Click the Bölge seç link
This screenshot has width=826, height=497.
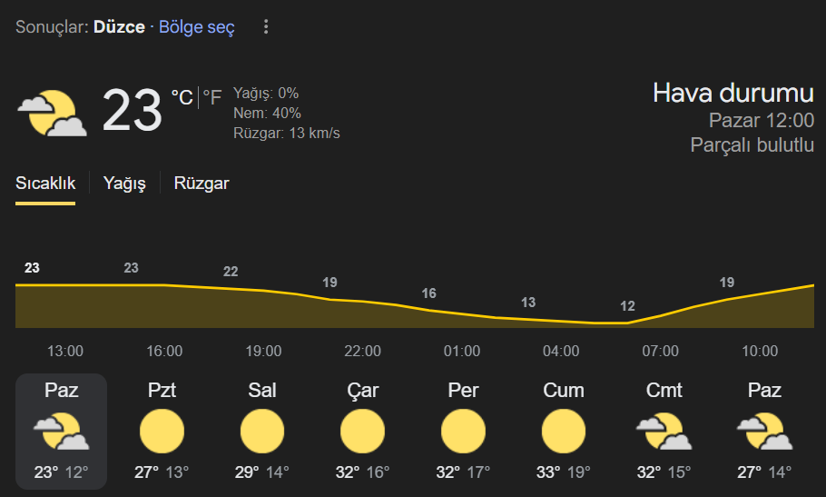click(196, 27)
